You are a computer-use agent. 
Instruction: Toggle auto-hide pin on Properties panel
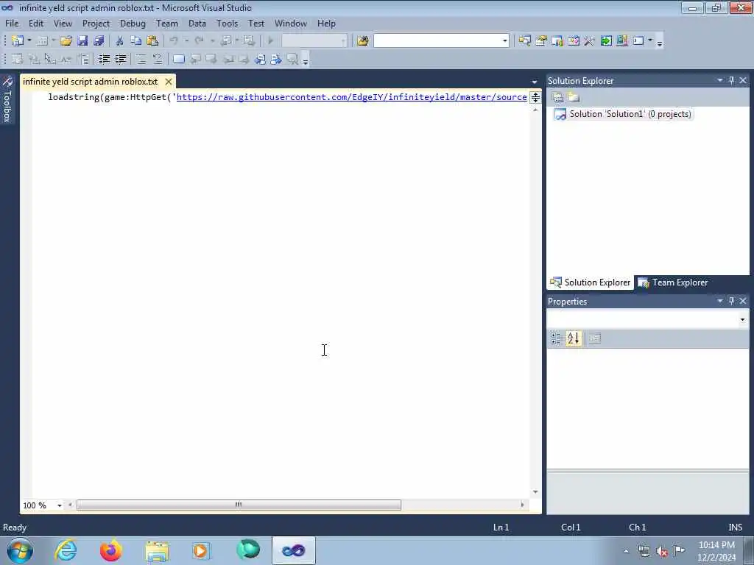(731, 301)
